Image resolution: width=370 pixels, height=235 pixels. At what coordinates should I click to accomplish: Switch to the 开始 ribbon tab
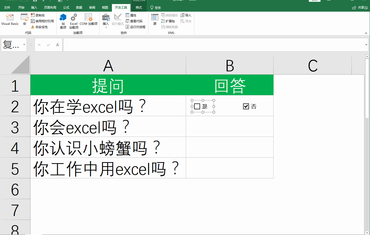pos(21,8)
